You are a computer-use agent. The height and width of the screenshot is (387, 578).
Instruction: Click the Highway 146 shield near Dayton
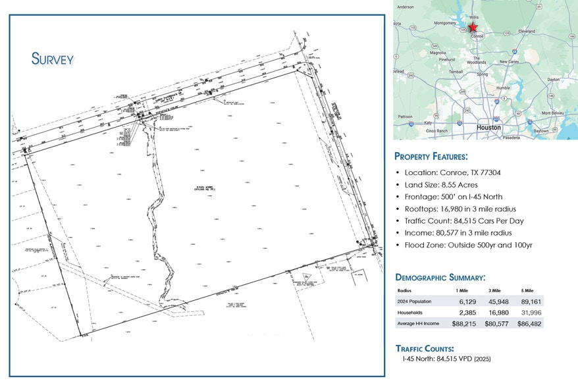550,95
